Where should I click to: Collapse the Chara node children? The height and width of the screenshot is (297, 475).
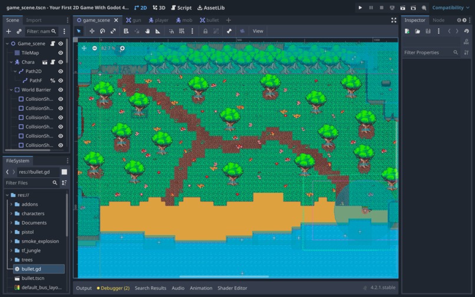point(11,62)
